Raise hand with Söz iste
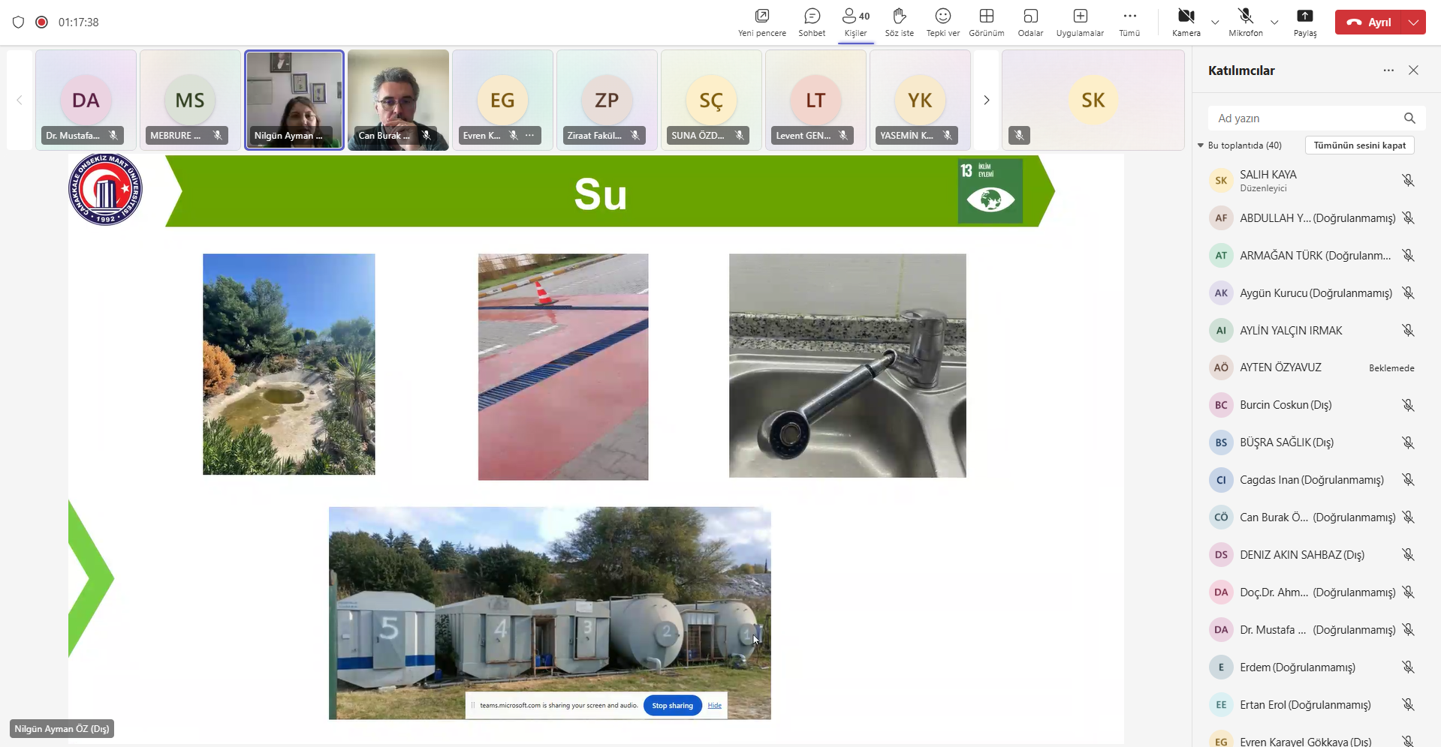 [x=899, y=22]
